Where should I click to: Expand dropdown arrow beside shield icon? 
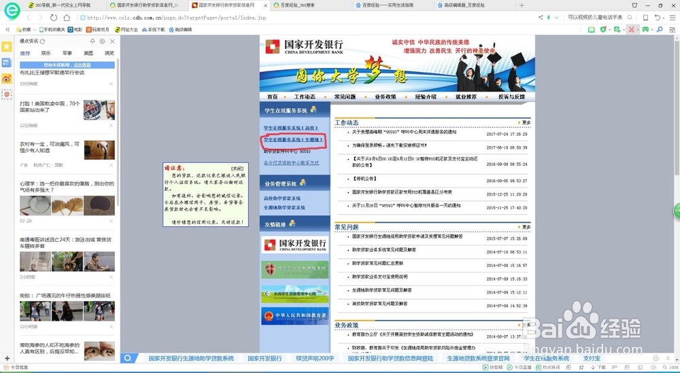pyautogui.click(x=609, y=30)
